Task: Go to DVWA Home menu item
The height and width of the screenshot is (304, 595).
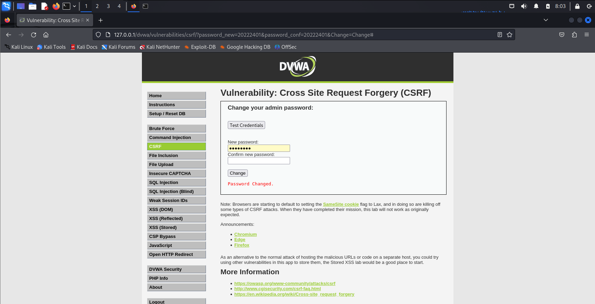Action: click(177, 96)
